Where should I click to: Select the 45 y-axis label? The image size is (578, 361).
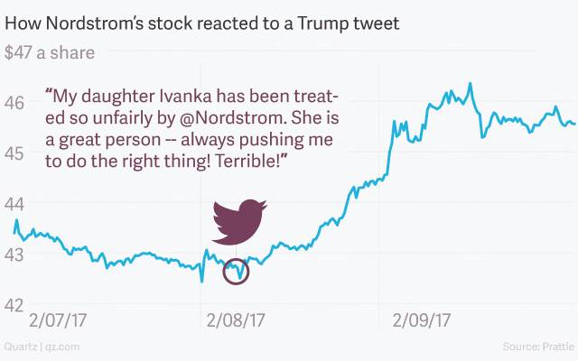[x=17, y=153]
